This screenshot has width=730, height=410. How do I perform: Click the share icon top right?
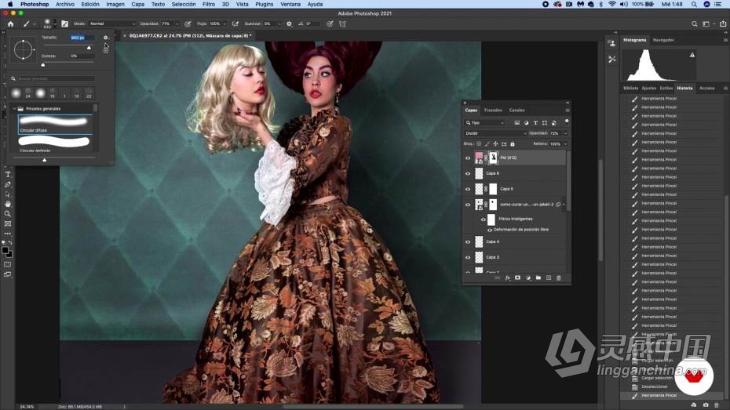(x=723, y=24)
